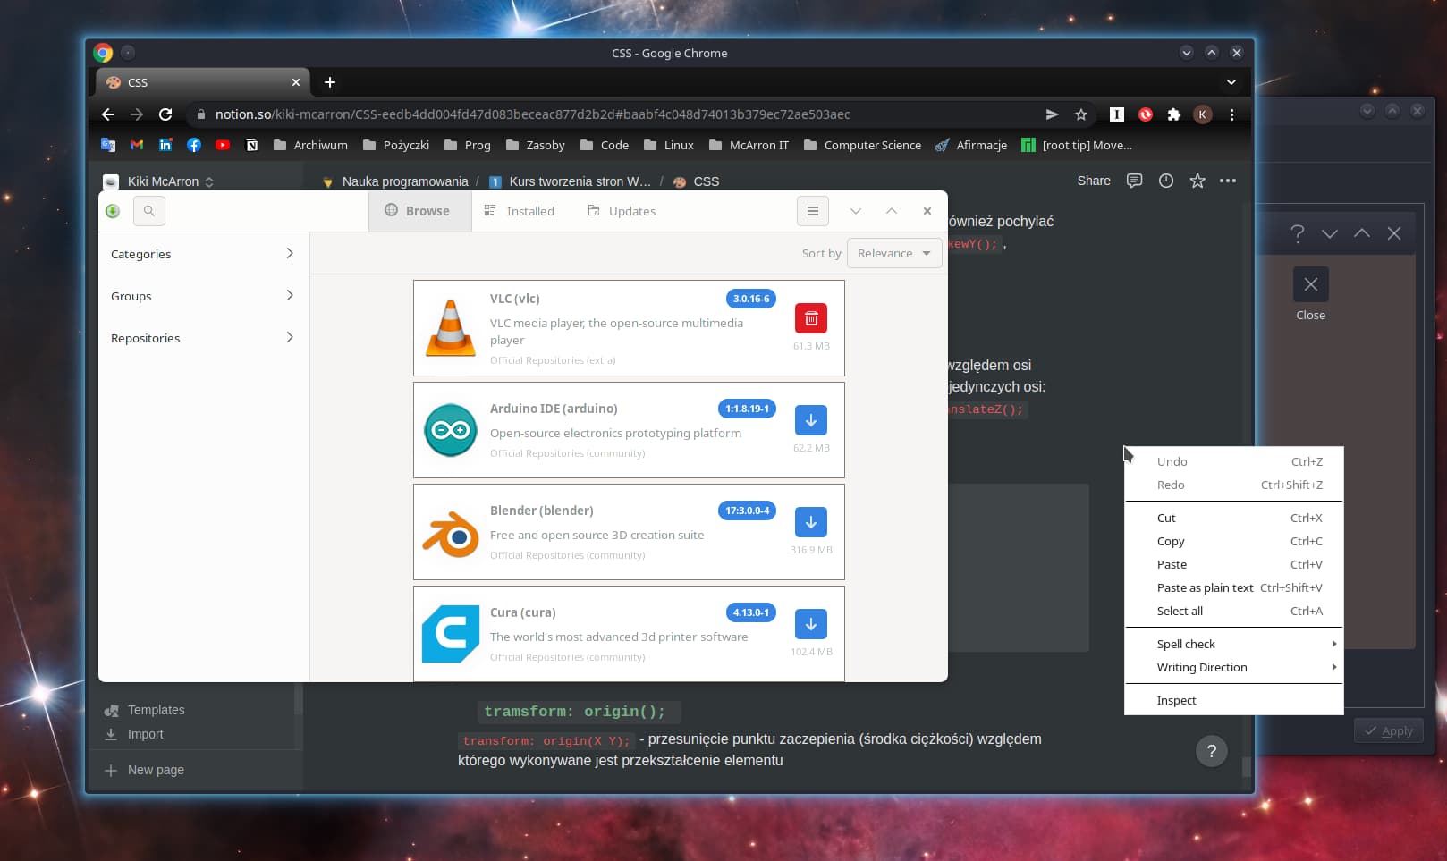Viewport: 1447px width, 861px height.
Task: Open Kiki McArron workspace switcher
Action: (161, 181)
